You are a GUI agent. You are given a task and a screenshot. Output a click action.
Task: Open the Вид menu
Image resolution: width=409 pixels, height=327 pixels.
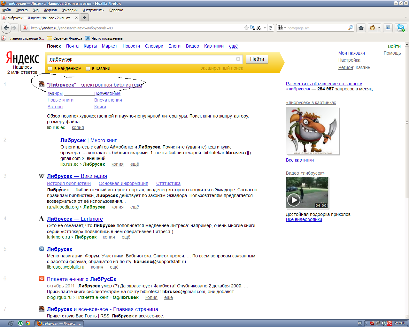point(35,10)
